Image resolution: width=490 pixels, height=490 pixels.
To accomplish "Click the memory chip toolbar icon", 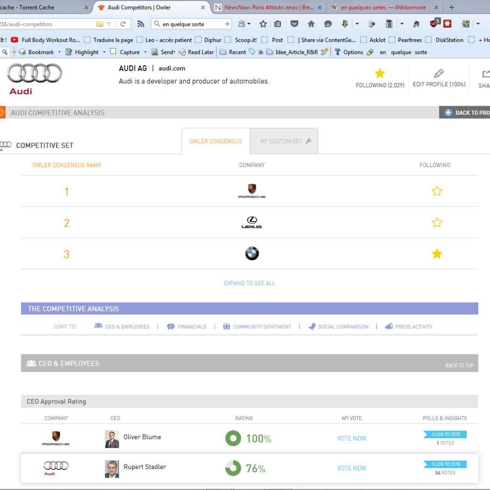I will coord(389,24).
